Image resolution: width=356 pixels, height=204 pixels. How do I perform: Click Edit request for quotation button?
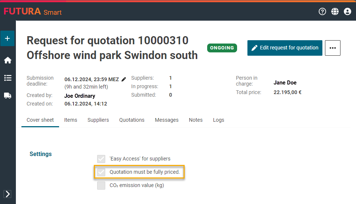pos(285,48)
